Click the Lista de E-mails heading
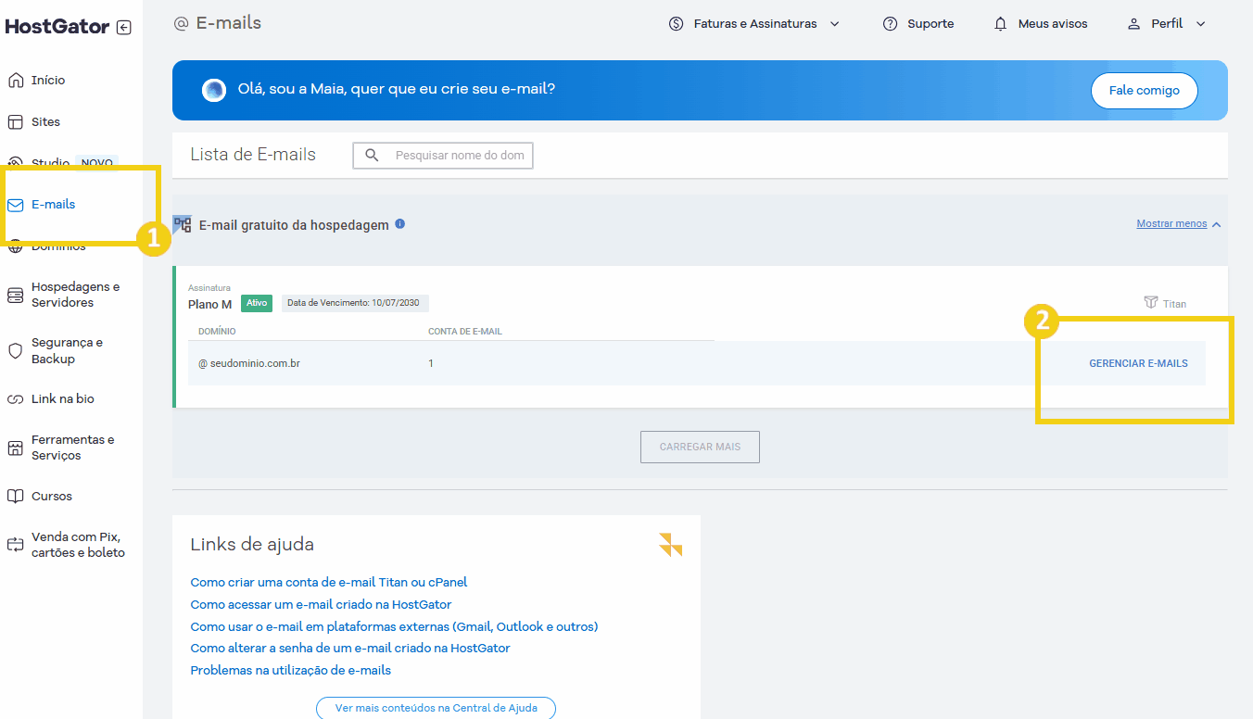This screenshot has height=719, width=1253. [x=253, y=155]
